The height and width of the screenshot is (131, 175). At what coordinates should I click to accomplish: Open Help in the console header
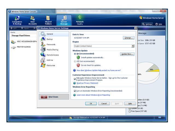point(159,24)
